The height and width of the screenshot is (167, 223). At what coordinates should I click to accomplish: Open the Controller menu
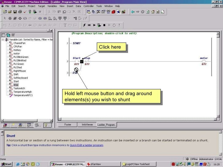pyautogui.click(x=89, y=6)
